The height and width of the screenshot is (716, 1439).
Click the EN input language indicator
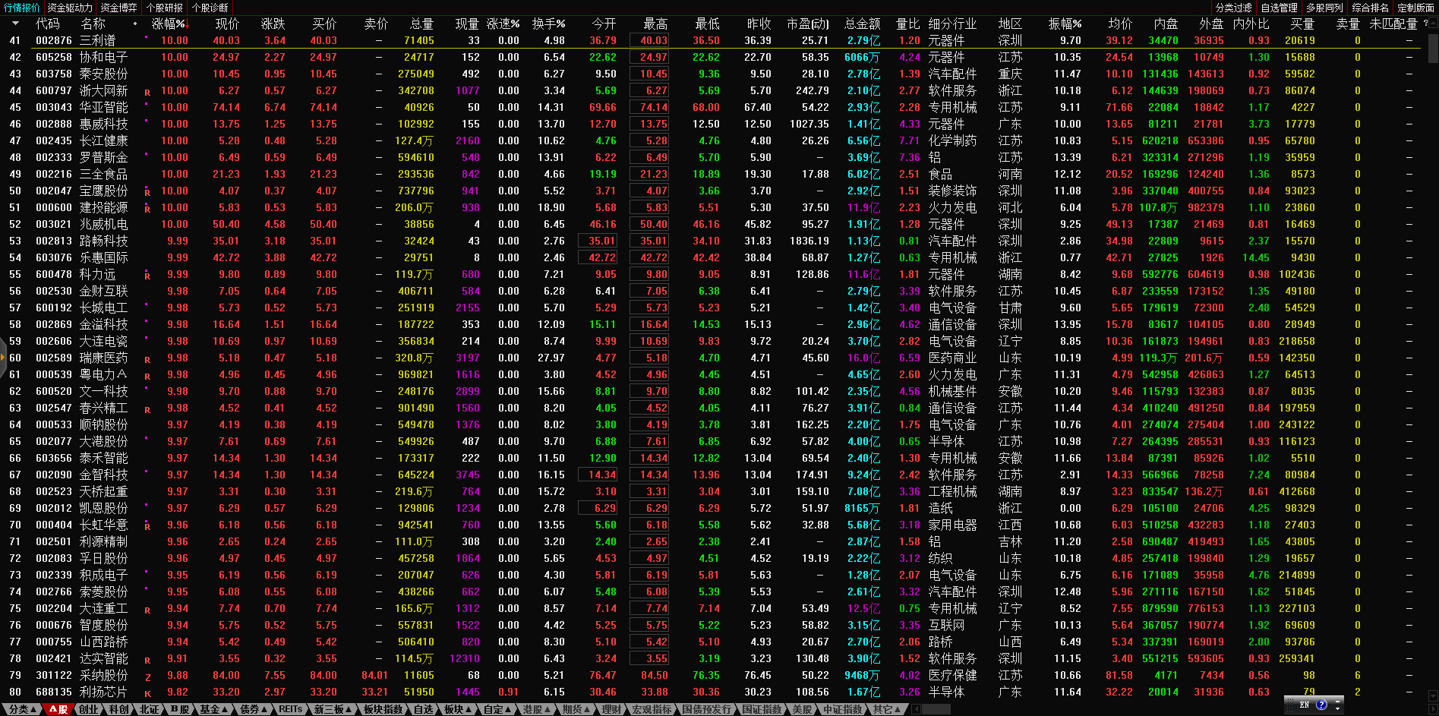[x=1305, y=705]
